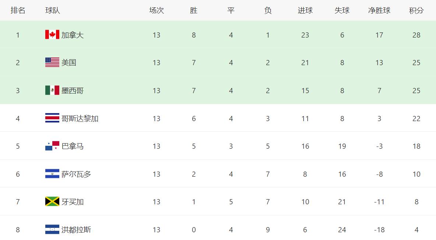Click the 积分 column header

[416, 11]
